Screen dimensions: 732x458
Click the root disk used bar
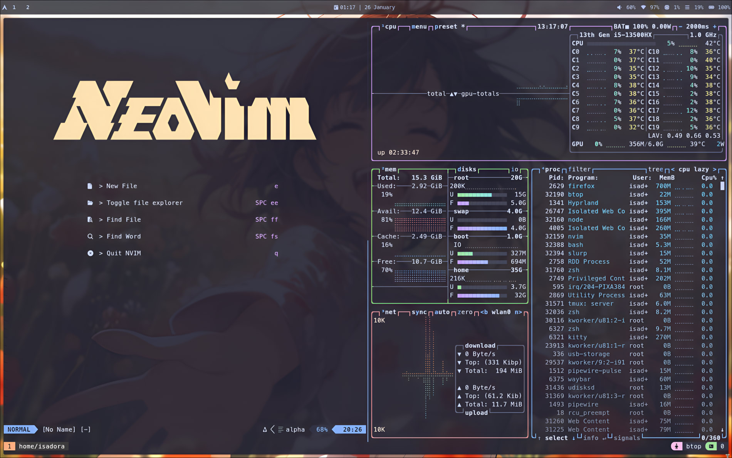(482, 195)
